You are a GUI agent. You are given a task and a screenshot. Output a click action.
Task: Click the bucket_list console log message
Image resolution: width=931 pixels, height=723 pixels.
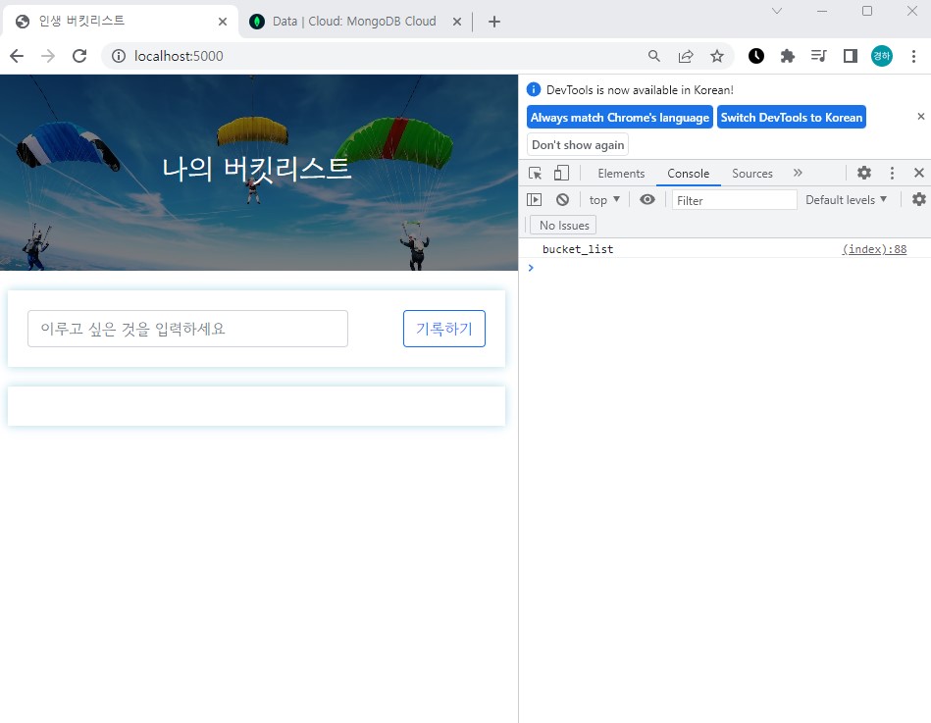pos(578,249)
